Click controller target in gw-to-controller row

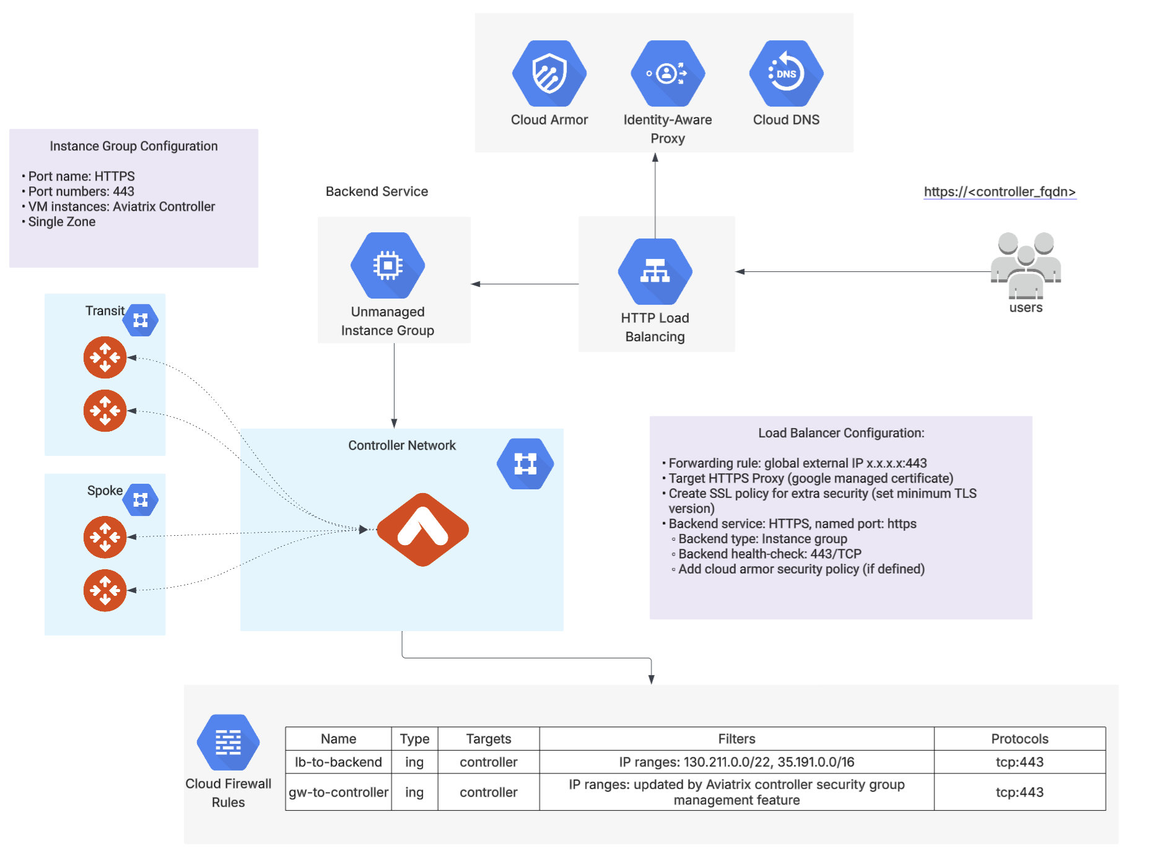(489, 792)
